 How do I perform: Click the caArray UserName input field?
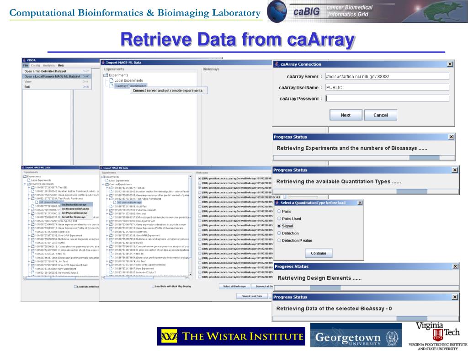pos(387,87)
